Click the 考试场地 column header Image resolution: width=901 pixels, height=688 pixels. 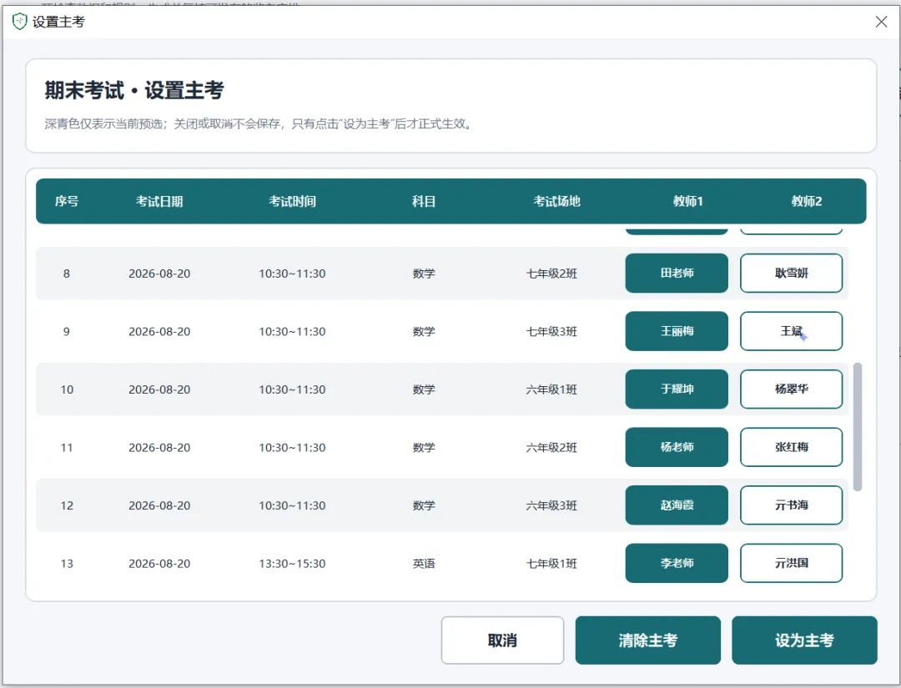[x=556, y=201]
